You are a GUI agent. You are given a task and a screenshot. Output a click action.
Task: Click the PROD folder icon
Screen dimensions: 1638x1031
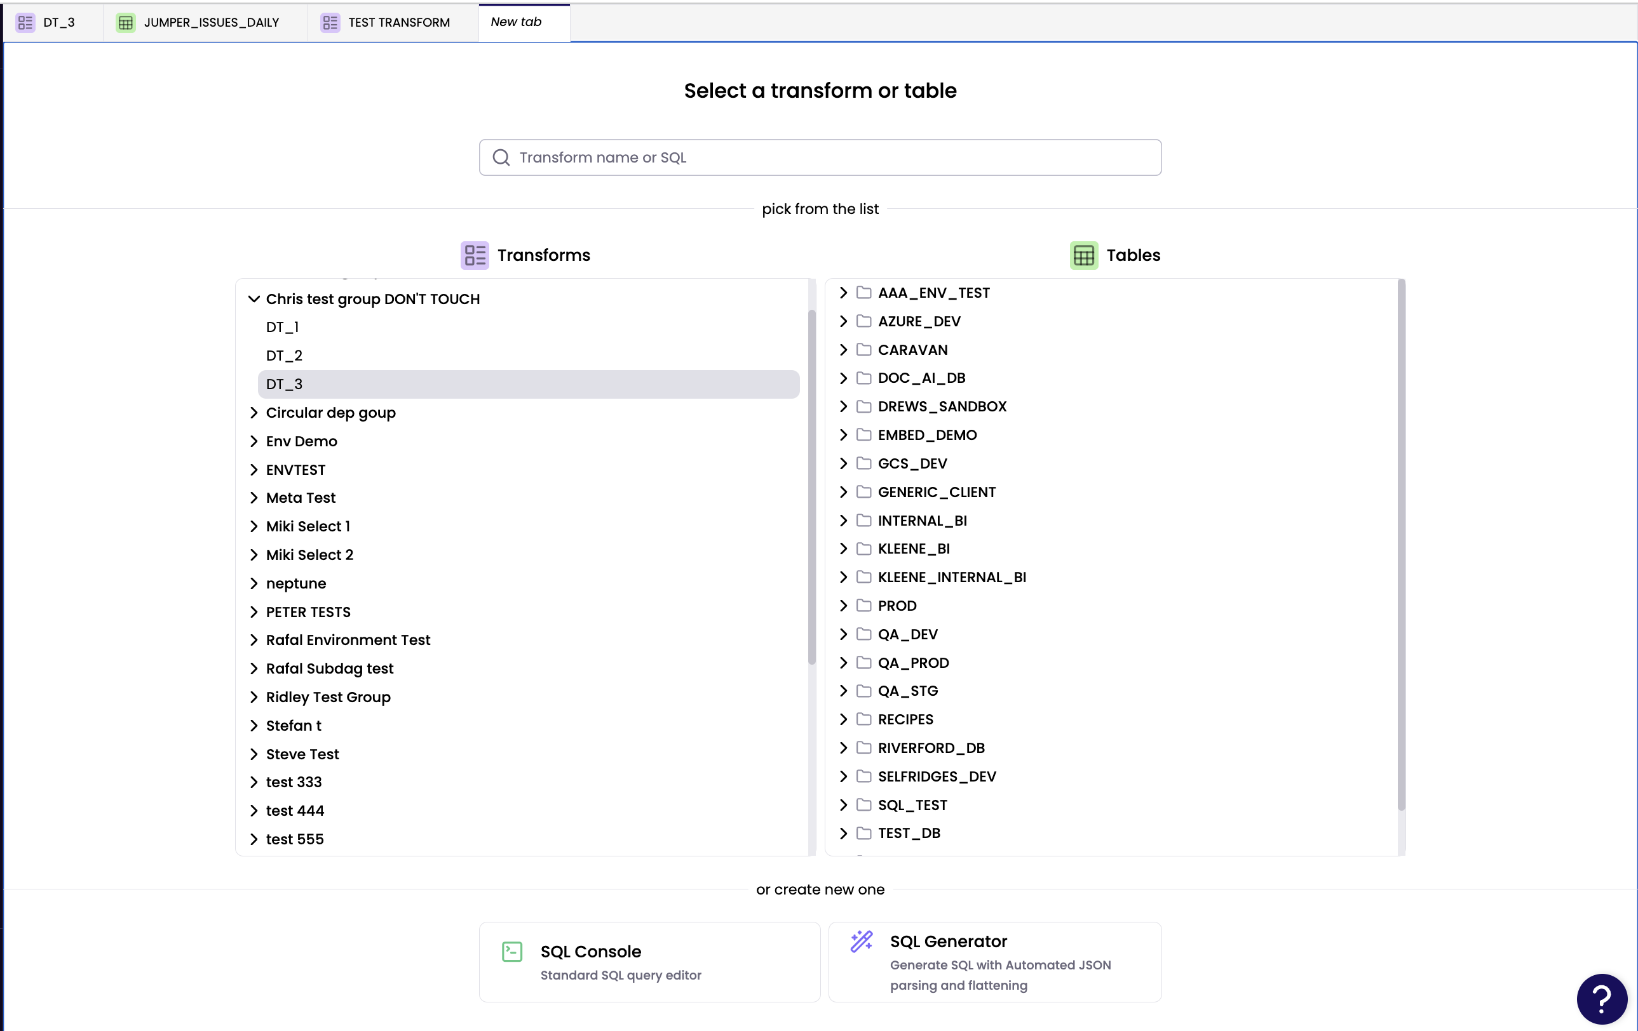[x=863, y=605]
